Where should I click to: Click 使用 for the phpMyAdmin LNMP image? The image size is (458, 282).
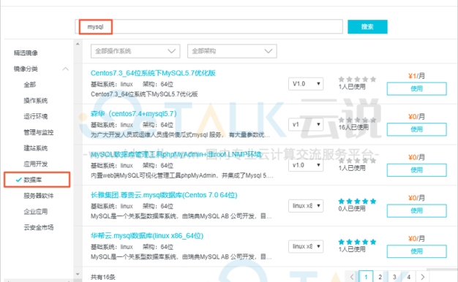(416, 170)
